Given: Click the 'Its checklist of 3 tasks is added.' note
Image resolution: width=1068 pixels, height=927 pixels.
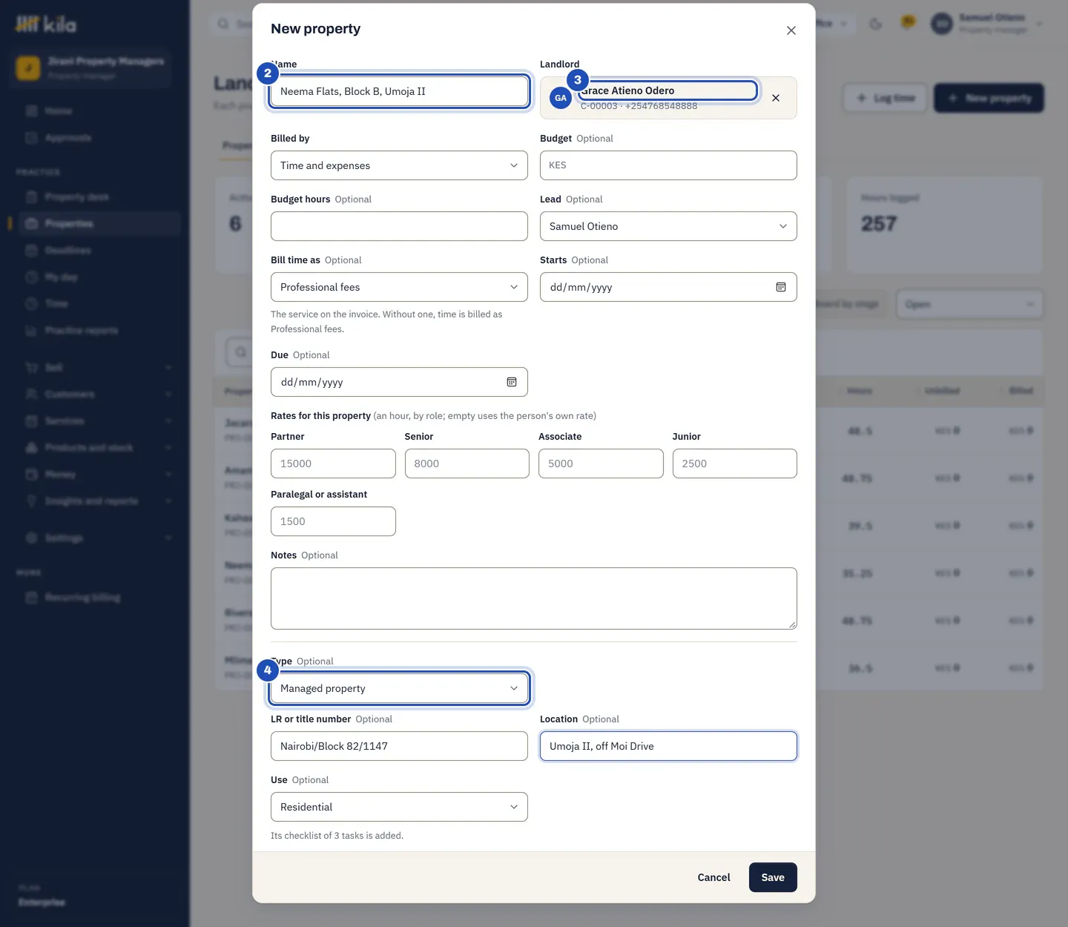Looking at the screenshot, I should [x=337, y=836].
